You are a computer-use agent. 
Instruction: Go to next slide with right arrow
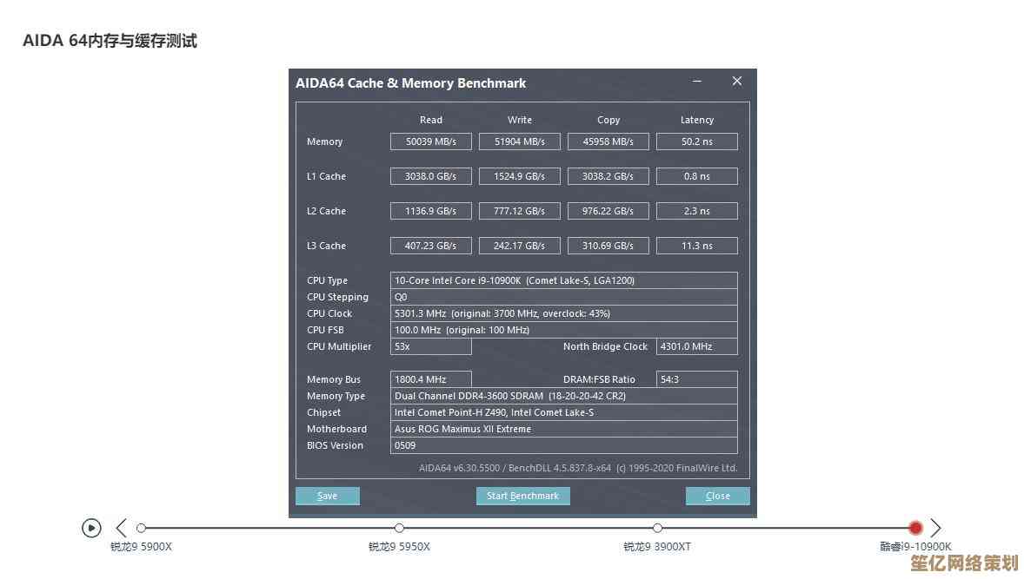(x=935, y=528)
